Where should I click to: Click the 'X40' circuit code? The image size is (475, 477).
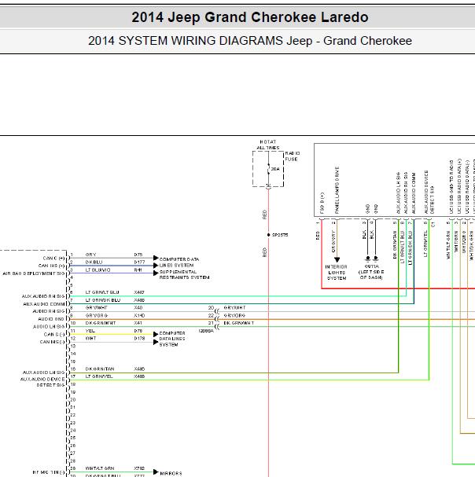point(138,307)
